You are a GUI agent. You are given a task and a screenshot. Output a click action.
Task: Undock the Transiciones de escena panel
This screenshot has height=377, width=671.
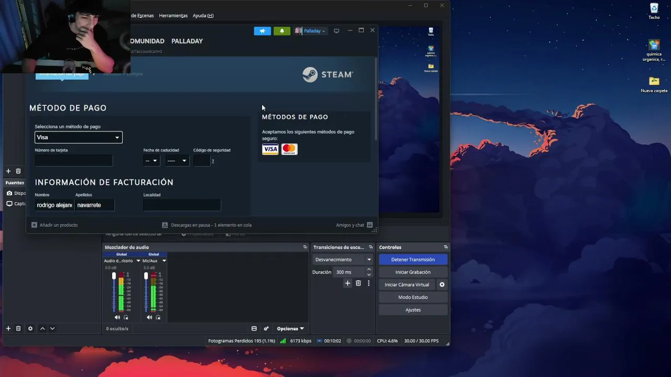371,247
